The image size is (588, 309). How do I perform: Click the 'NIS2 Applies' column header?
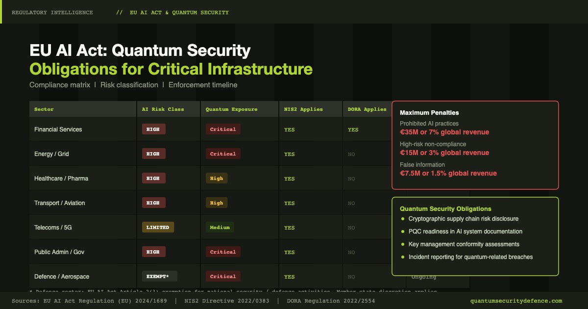303,109
